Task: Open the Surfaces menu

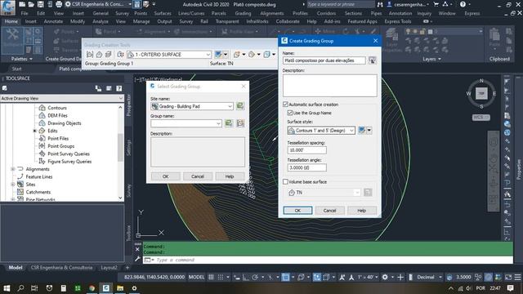Action: coord(163,13)
